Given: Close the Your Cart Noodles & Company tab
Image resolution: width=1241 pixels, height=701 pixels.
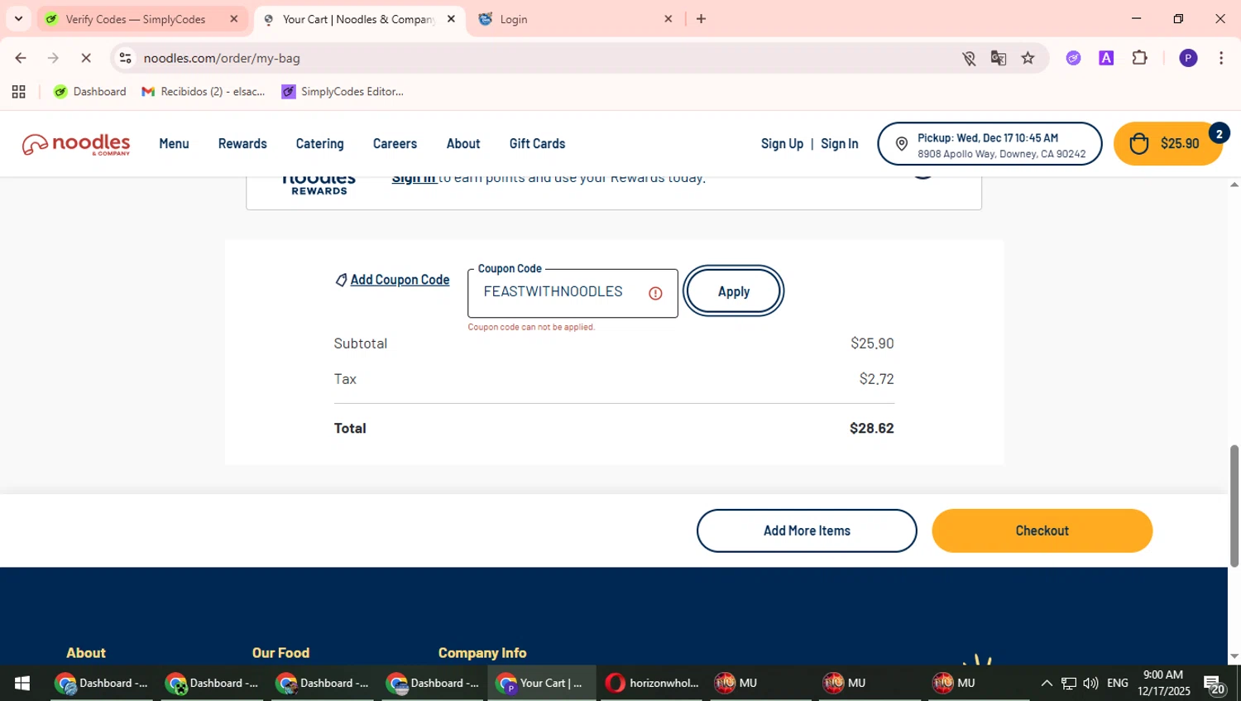Looking at the screenshot, I should (x=451, y=19).
